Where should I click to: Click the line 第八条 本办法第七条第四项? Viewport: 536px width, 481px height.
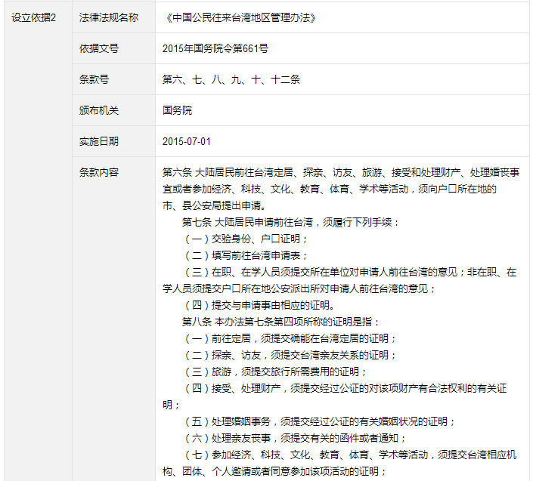click(281, 322)
